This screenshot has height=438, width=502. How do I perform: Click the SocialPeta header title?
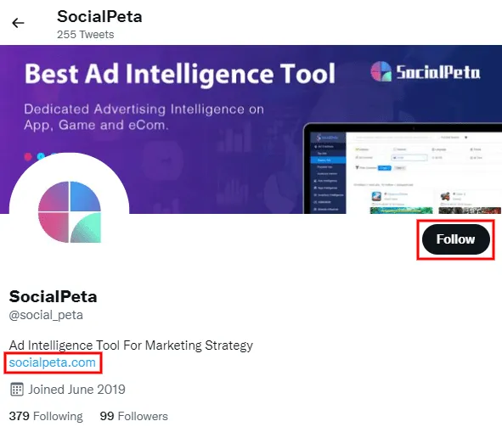[x=99, y=17]
